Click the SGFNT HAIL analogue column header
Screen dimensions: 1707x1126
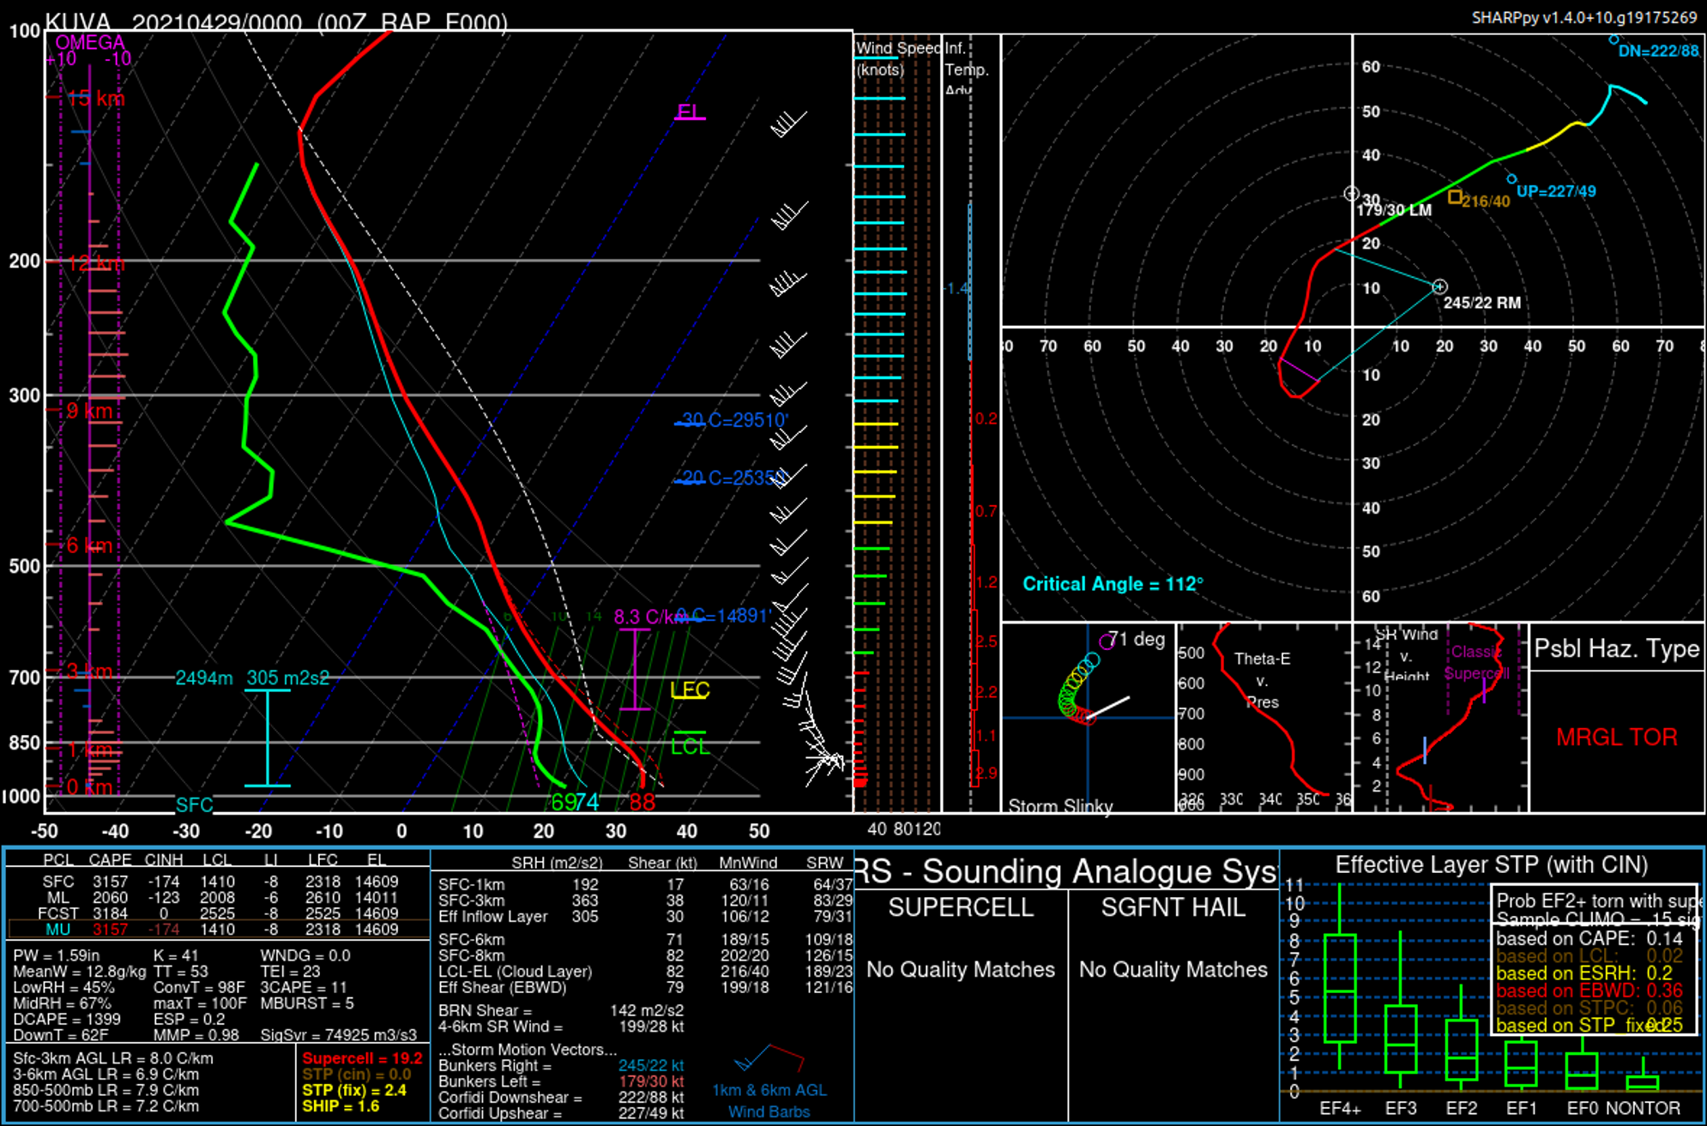(x=1173, y=907)
